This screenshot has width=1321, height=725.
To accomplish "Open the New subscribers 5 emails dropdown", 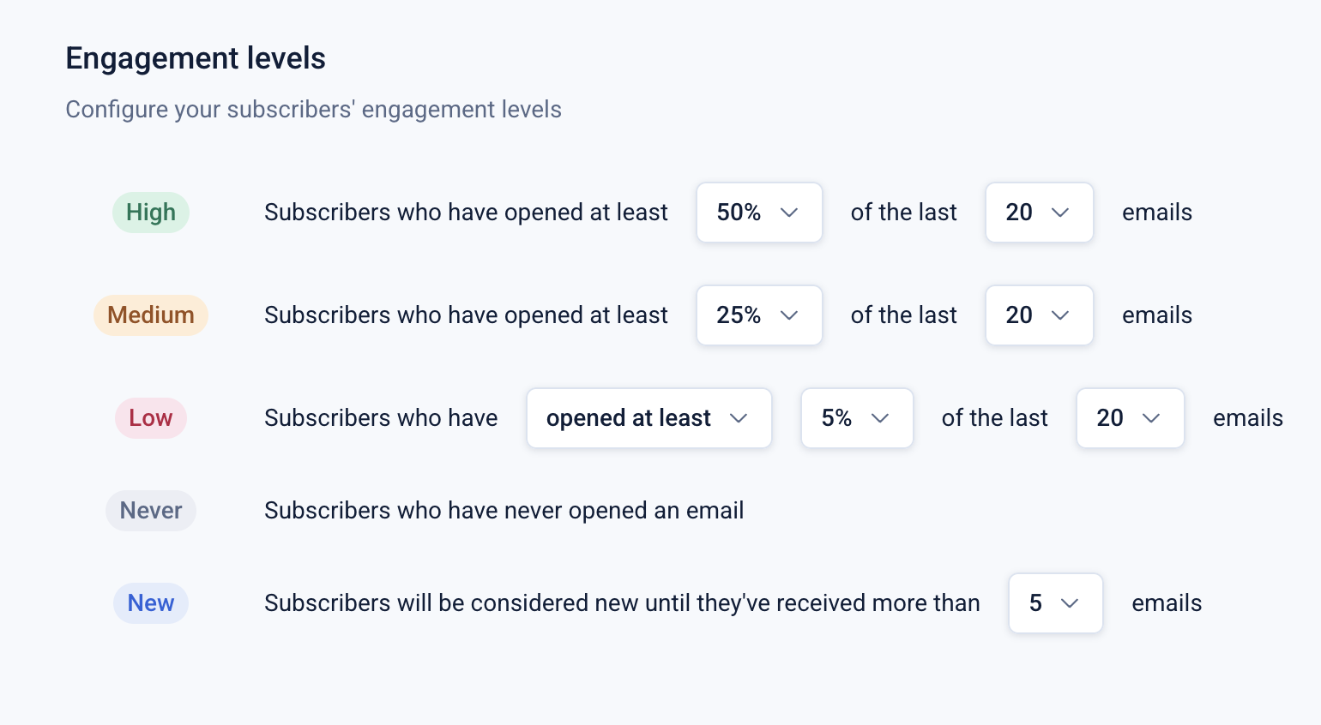I will [x=1054, y=603].
